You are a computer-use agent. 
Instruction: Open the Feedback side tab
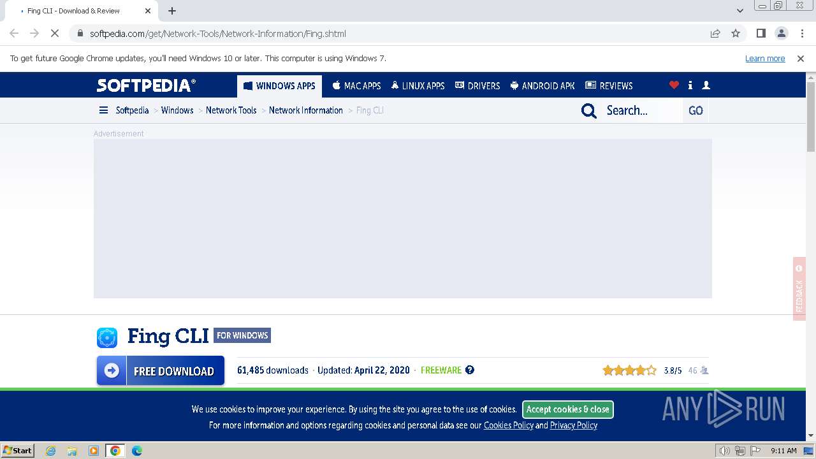(x=799, y=289)
